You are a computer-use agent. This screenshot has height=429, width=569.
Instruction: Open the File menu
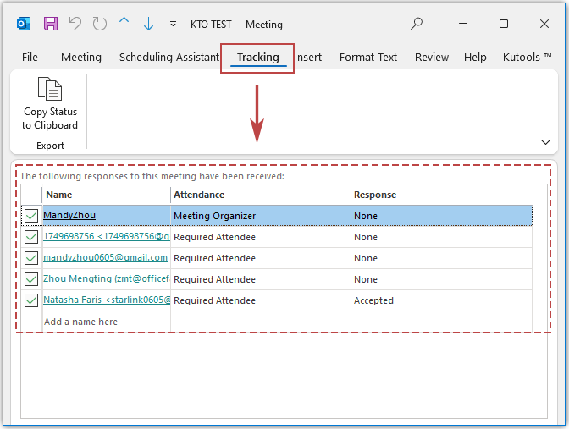click(x=30, y=58)
